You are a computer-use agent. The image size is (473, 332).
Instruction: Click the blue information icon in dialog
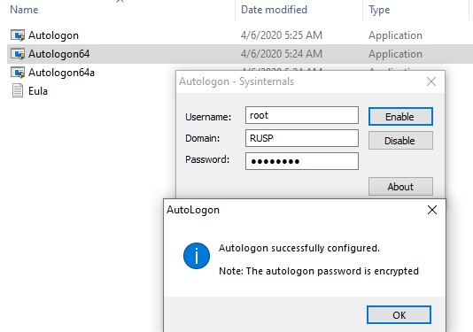coord(197,256)
